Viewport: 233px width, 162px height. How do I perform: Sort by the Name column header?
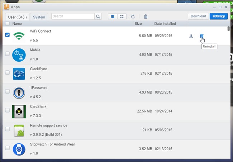point(17,24)
